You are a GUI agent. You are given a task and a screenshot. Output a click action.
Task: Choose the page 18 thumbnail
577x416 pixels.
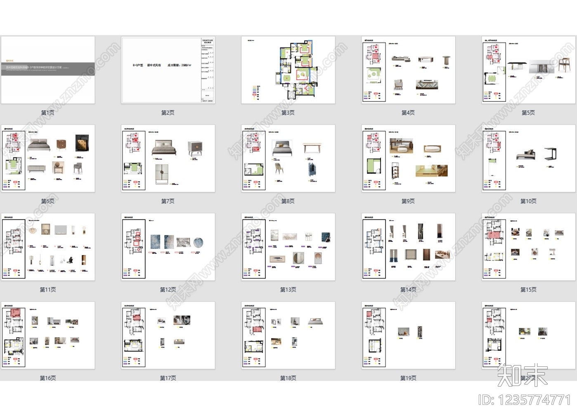[x=288, y=335]
